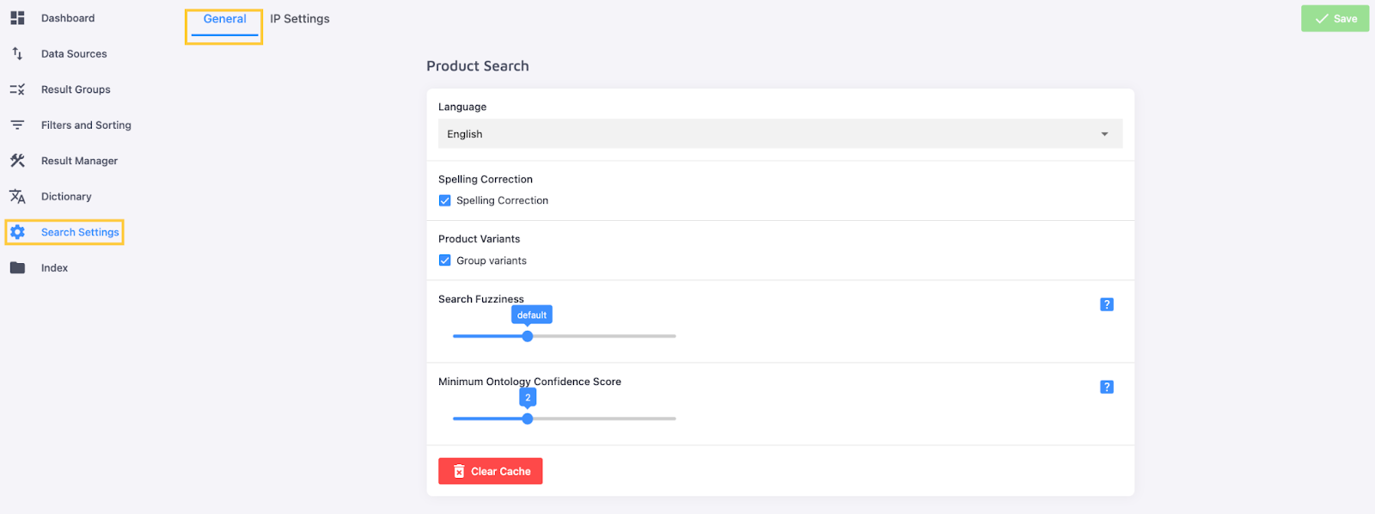Click the Filters and Sorting icon
This screenshot has height=514, width=1375.
click(17, 125)
